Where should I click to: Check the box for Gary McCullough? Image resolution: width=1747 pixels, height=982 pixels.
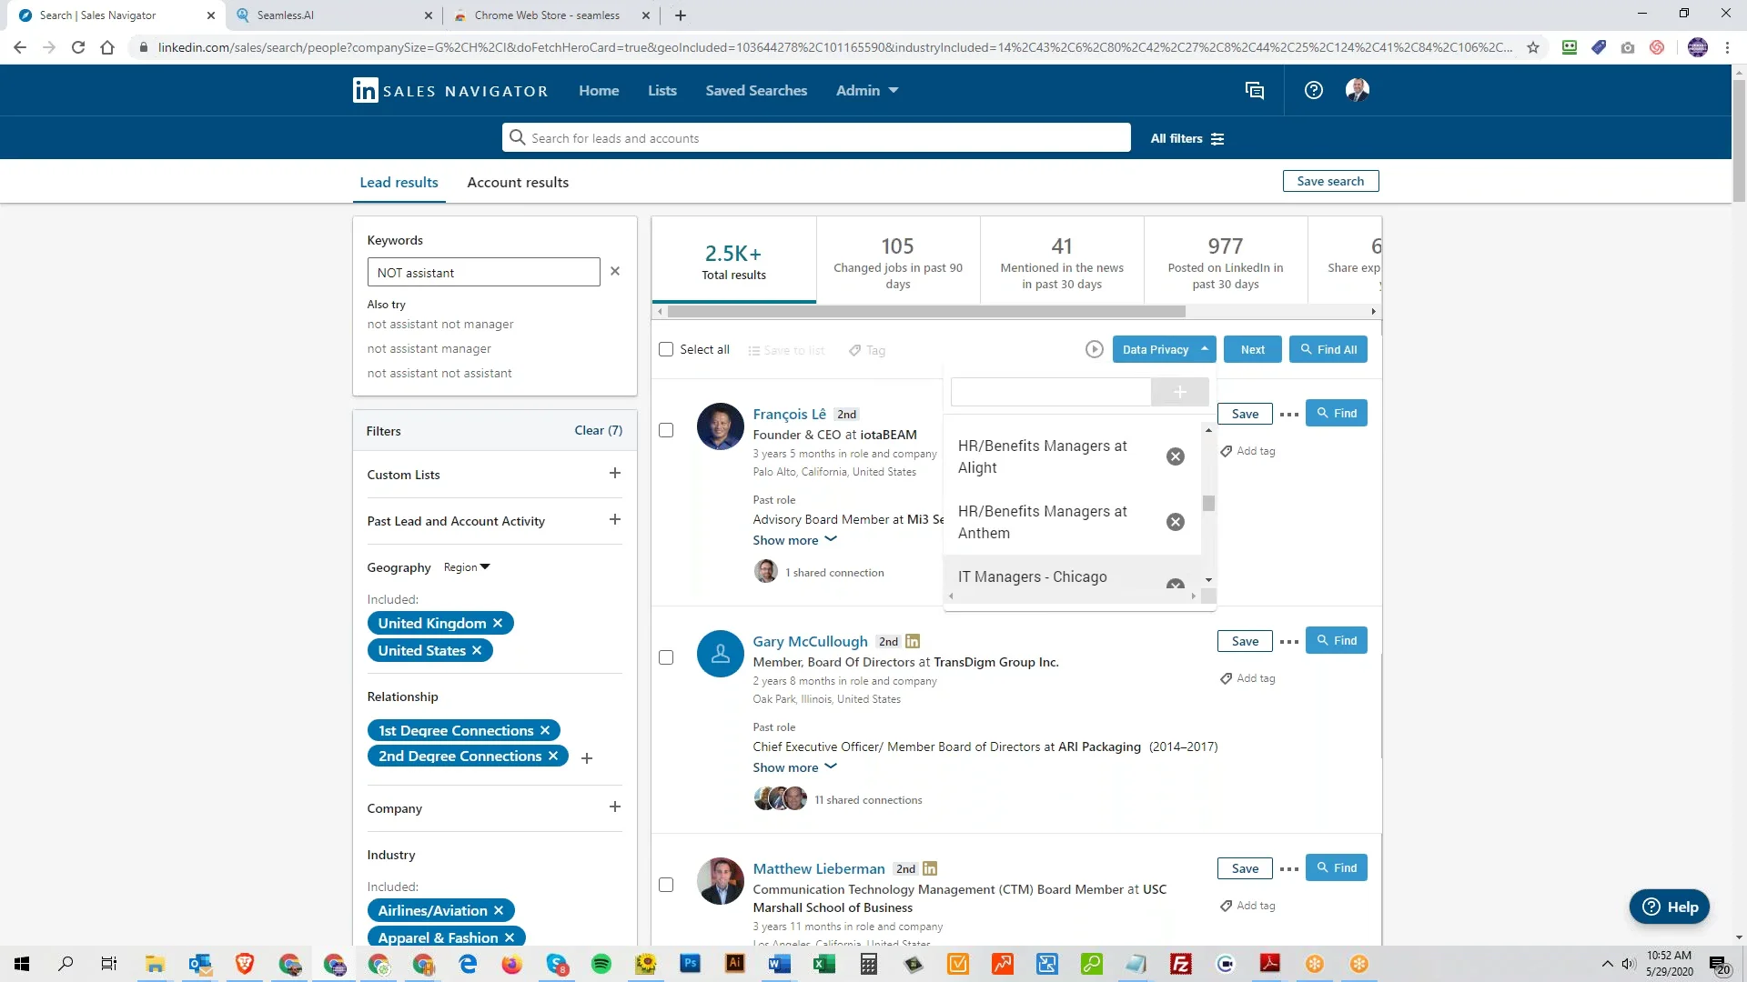pos(666,657)
